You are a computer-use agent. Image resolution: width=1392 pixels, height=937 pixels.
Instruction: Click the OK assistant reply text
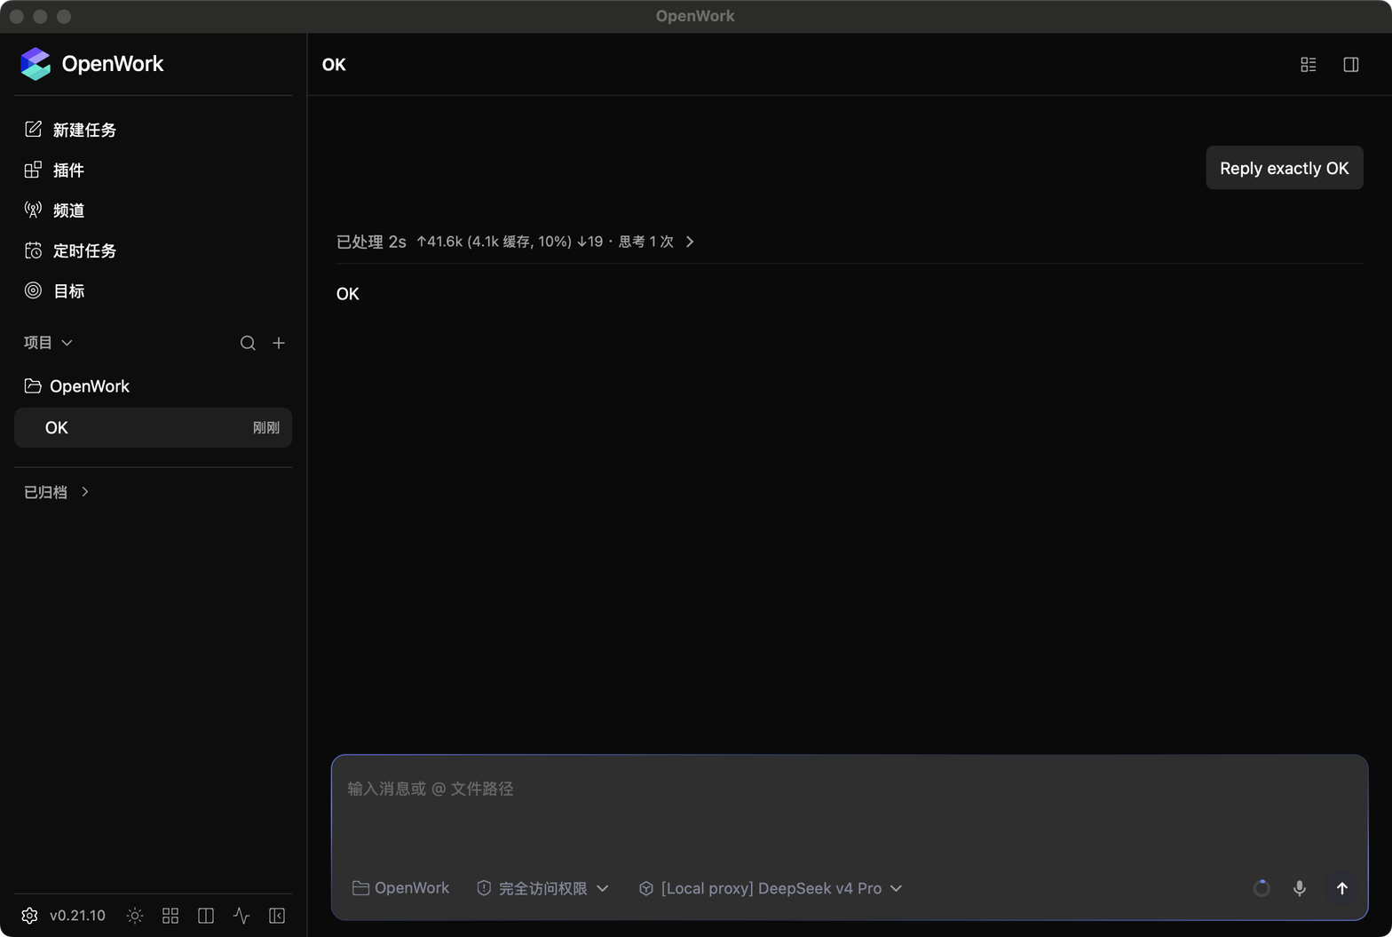coord(348,294)
